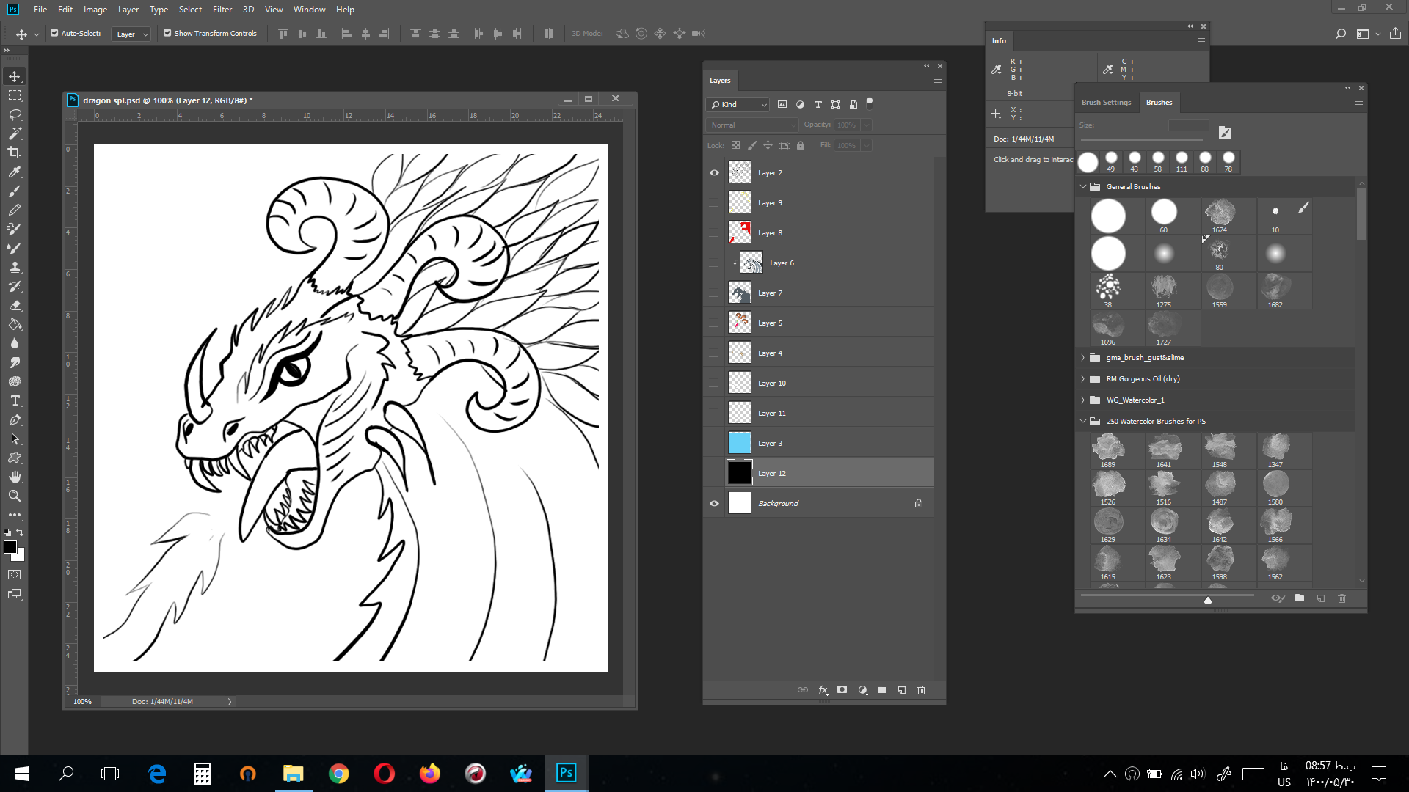Viewport: 1409px width, 792px height.
Task: Select brush preset 1674
Action: tap(1220, 216)
